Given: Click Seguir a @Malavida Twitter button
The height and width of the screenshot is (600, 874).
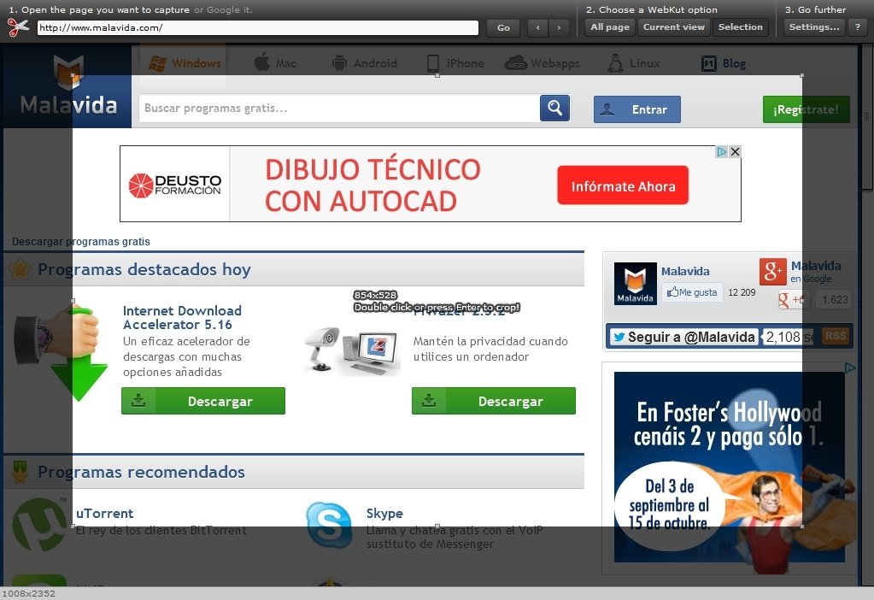Looking at the screenshot, I should [x=684, y=337].
